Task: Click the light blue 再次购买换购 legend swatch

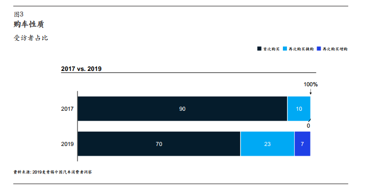Action: [x=285, y=48]
